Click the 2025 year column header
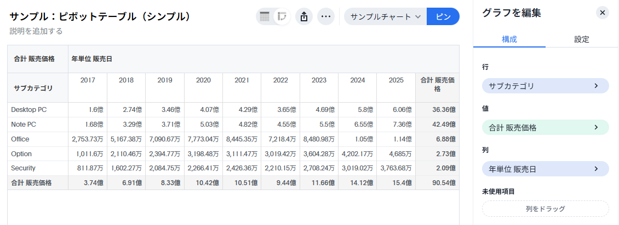619x225 pixels. [x=396, y=80]
